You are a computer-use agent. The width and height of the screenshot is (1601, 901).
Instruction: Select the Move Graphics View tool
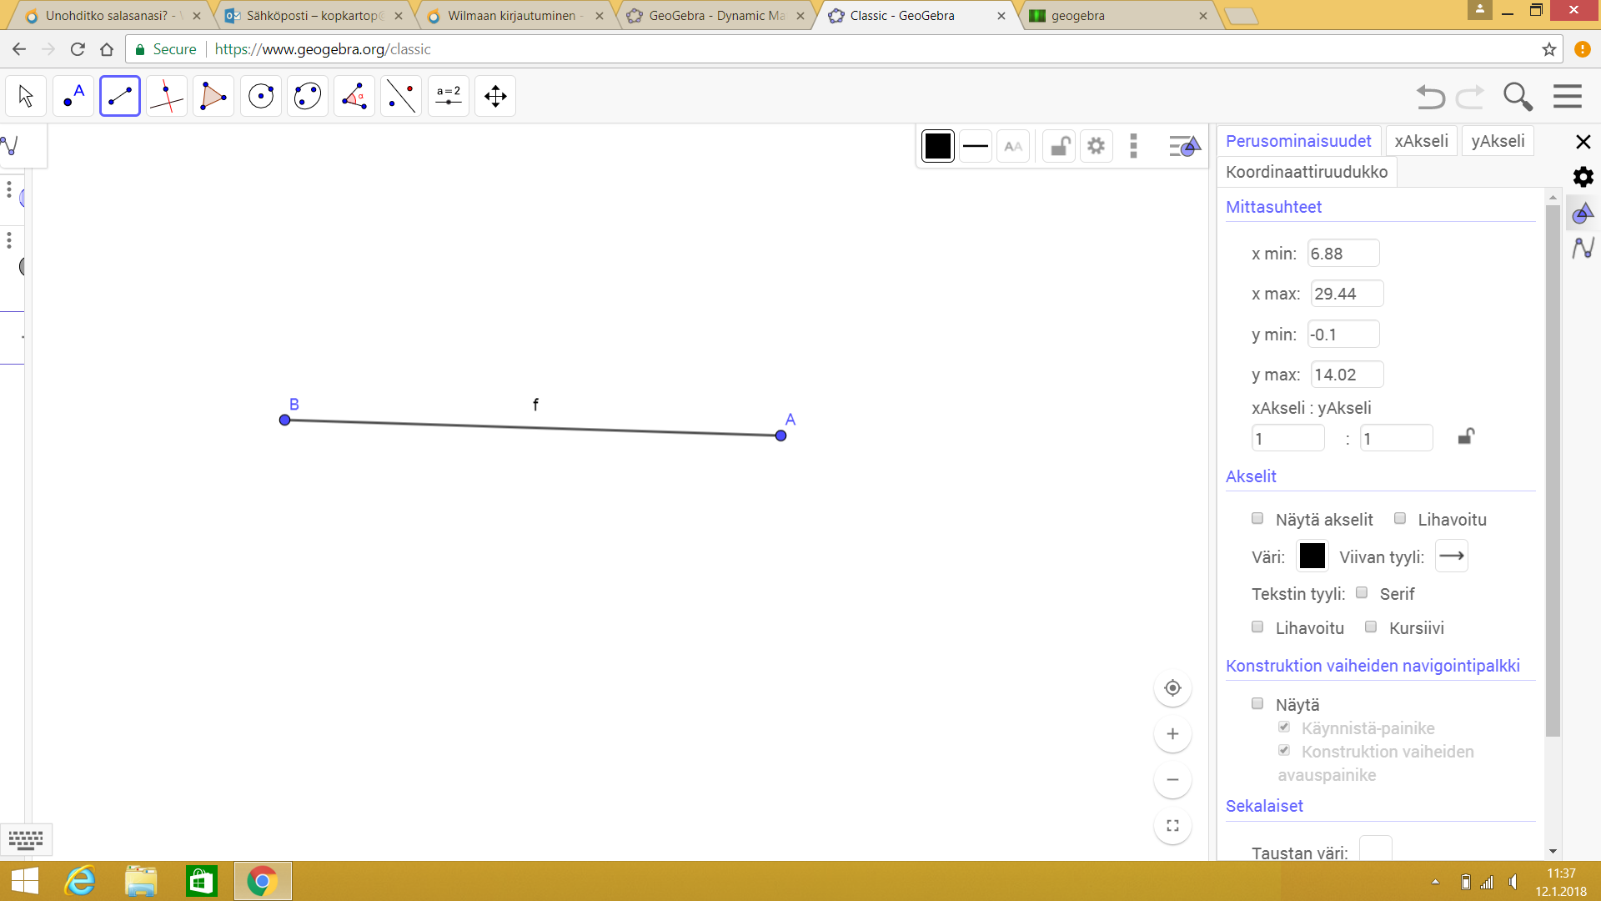[x=495, y=96]
